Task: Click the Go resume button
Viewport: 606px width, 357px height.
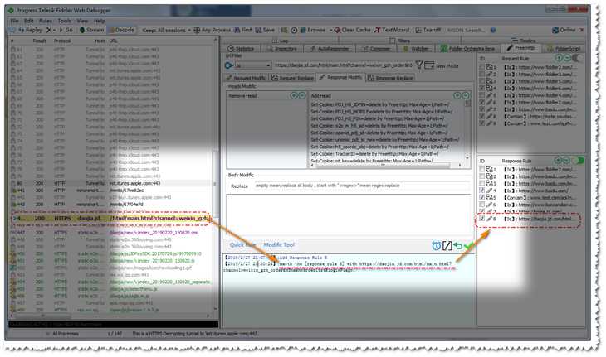Action: coord(66,30)
